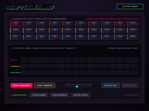Select the CHORD_5 riff node
The height and width of the screenshot is (111, 149).
point(68,30)
